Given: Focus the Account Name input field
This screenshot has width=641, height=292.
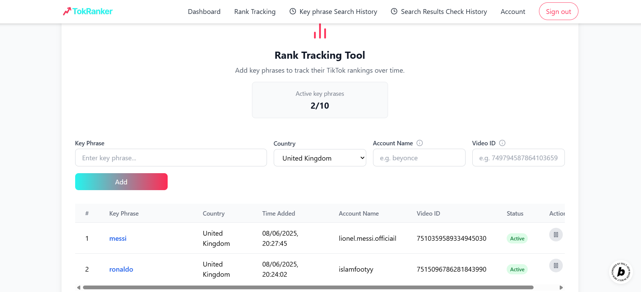Looking at the screenshot, I should coord(419,158).
